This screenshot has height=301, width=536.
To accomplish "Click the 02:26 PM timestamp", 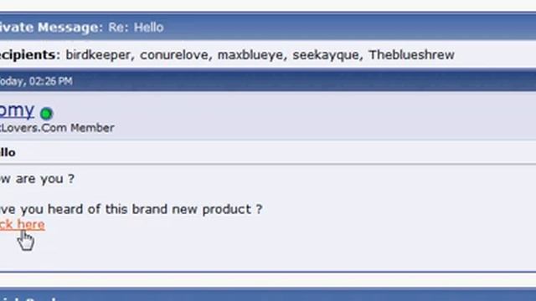I will click(x=51, y=81).
